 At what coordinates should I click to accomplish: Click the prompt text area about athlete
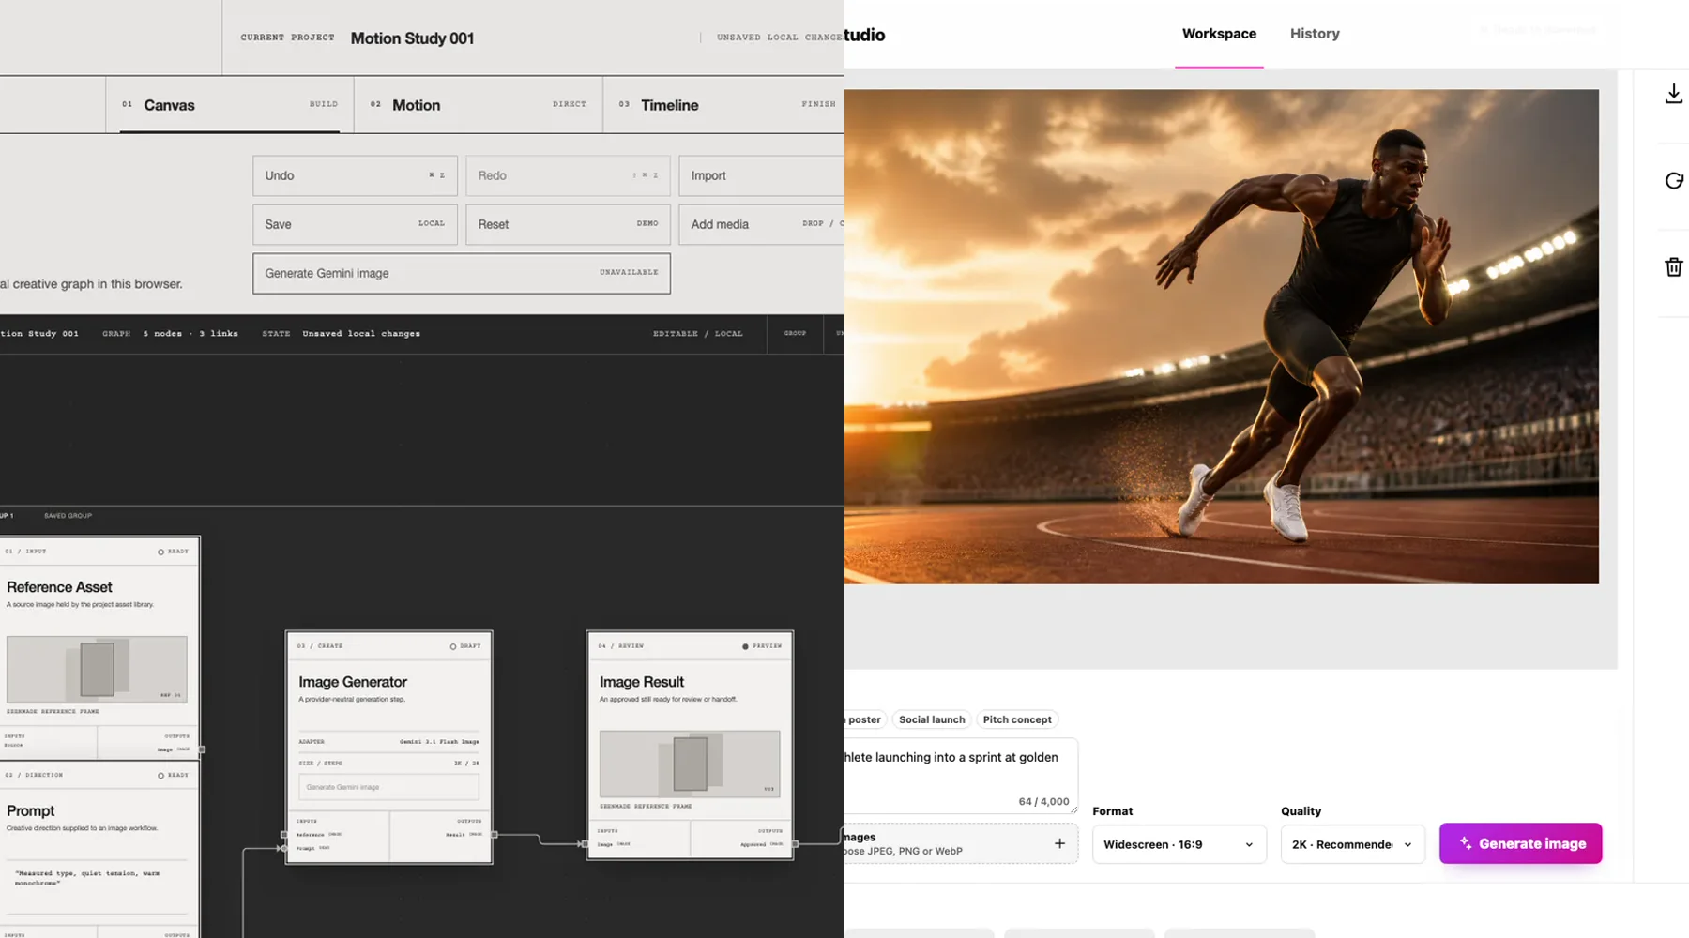tap(961, 776)
